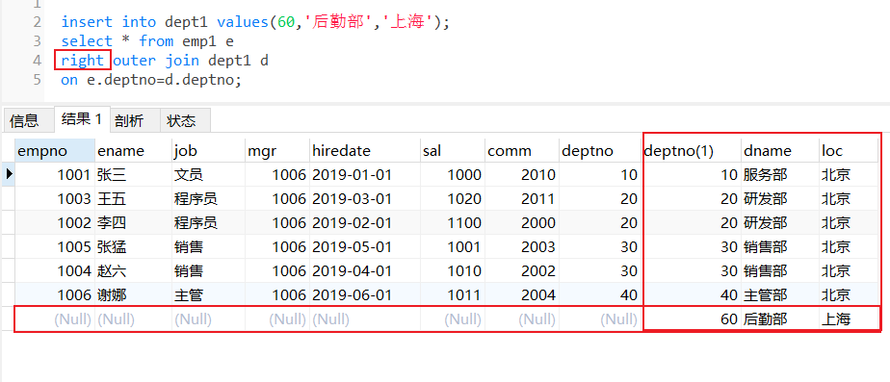Click the loc column header

[850, 151]
